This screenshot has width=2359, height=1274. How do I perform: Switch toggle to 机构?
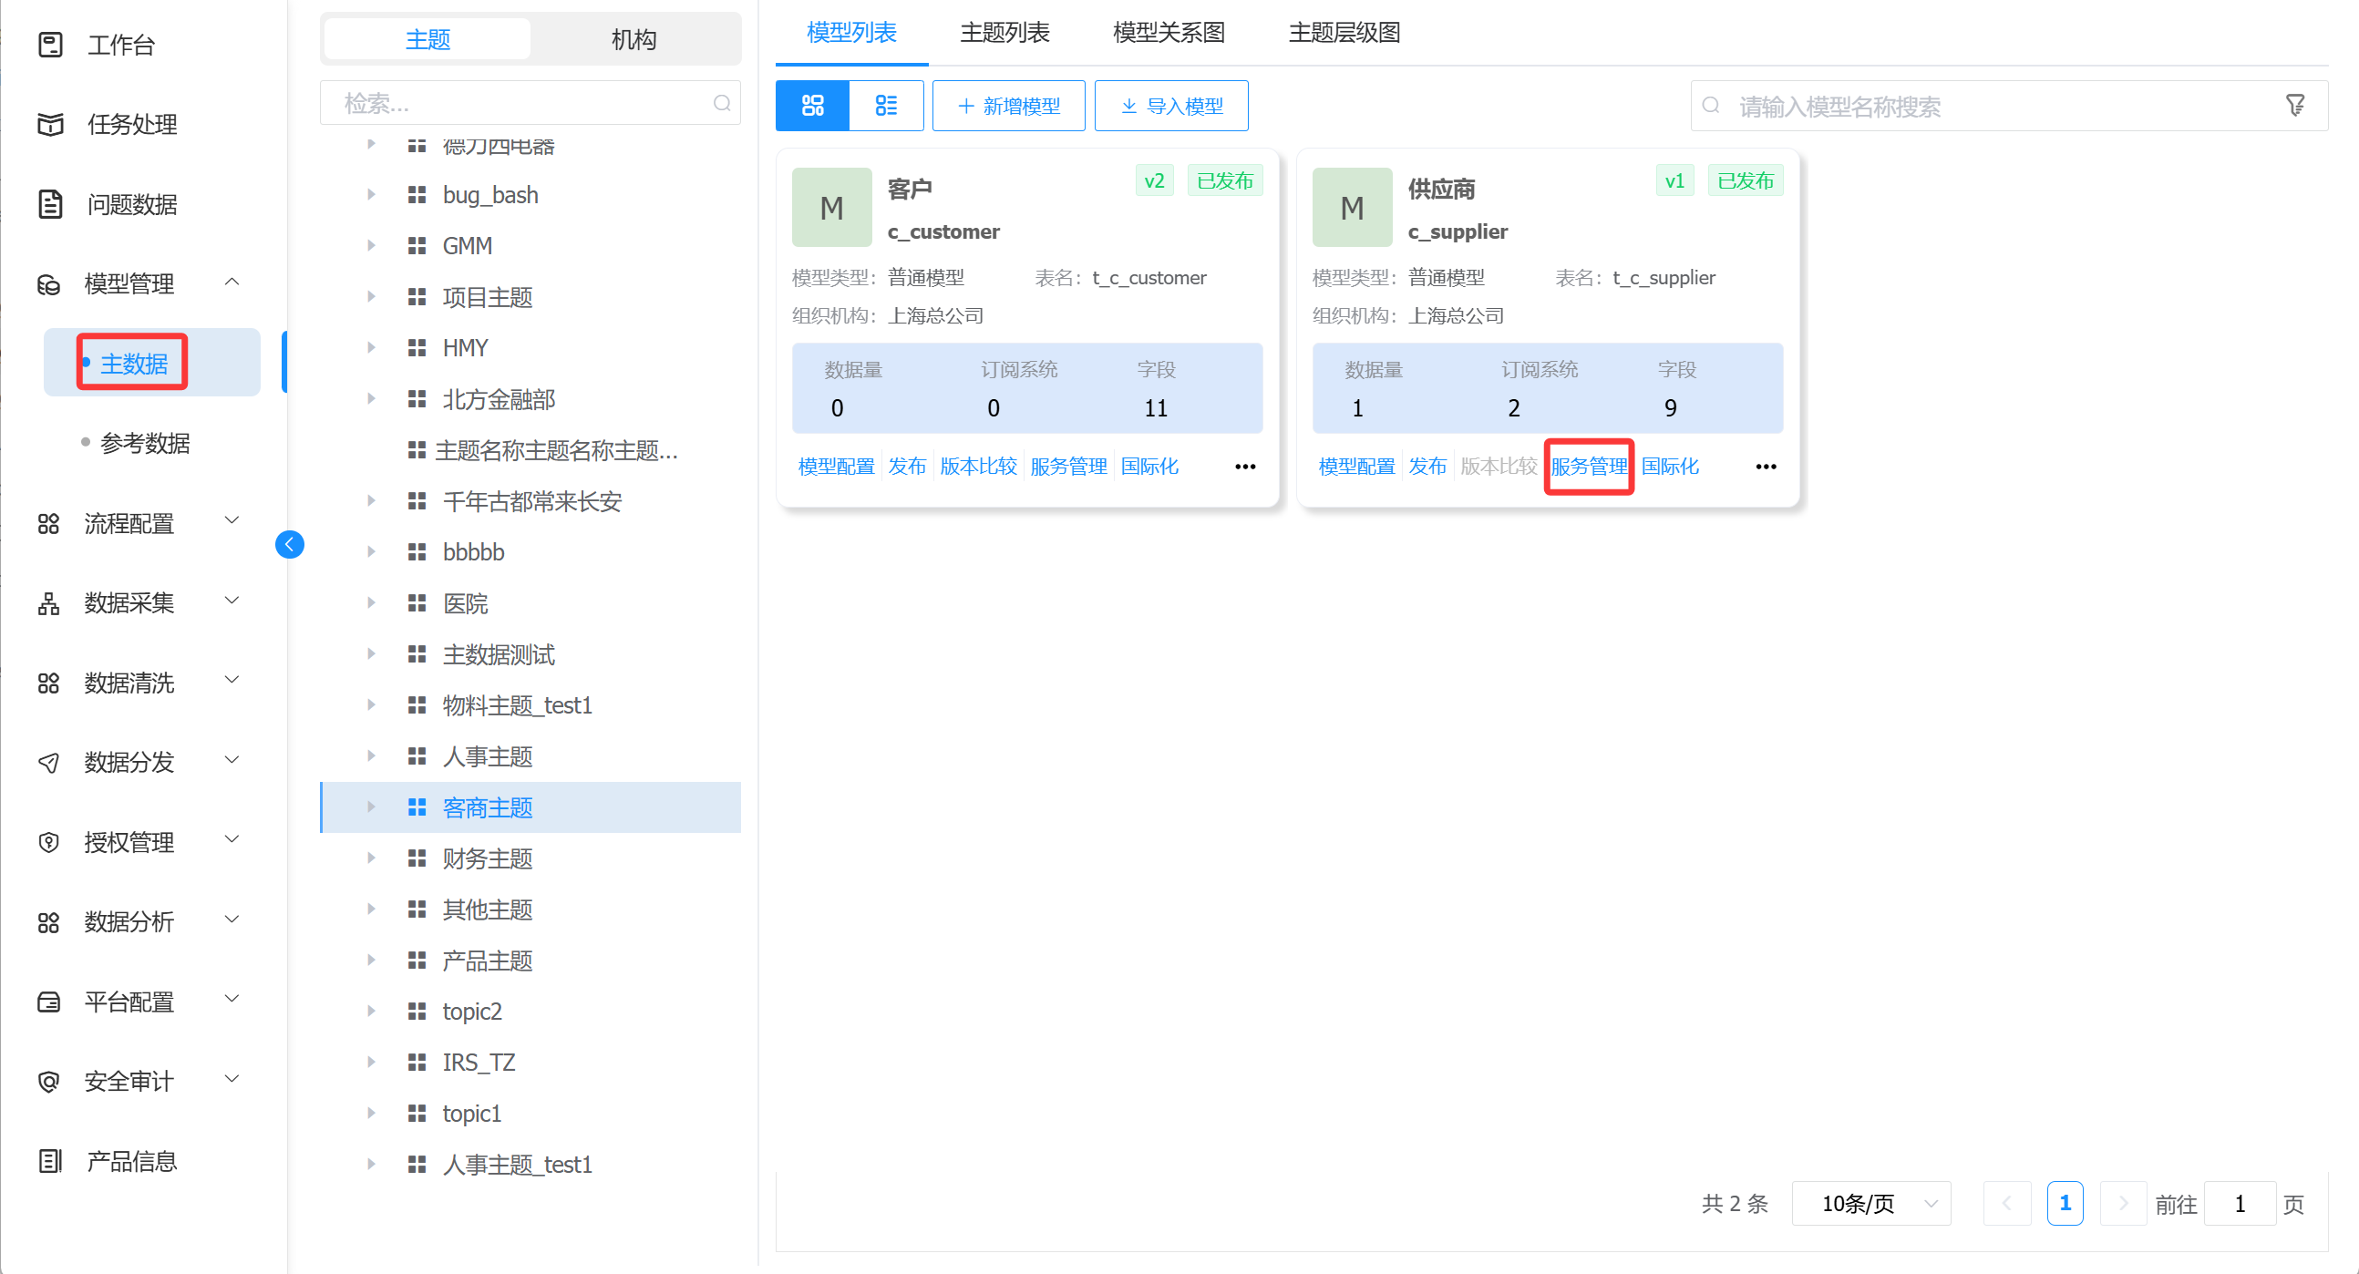click(x=634, y=39)
